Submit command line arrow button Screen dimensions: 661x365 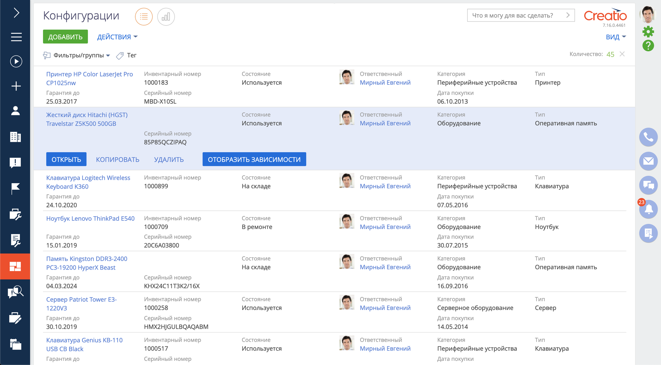568,15
